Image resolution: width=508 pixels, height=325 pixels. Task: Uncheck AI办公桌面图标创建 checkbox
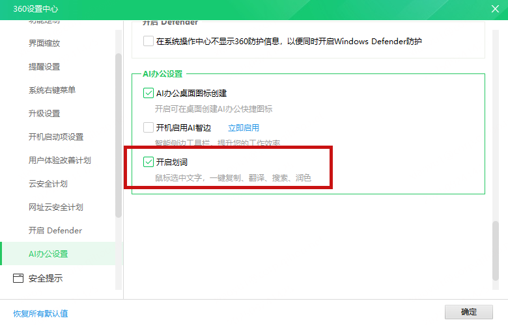(148, 93)
